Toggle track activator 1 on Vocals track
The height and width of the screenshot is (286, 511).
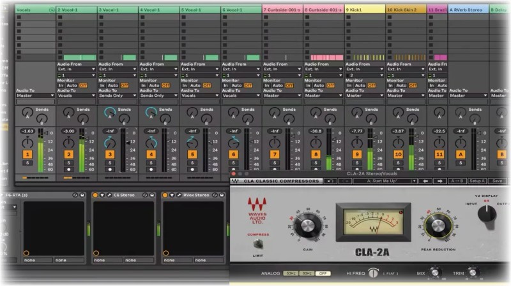tap(27, 154)
